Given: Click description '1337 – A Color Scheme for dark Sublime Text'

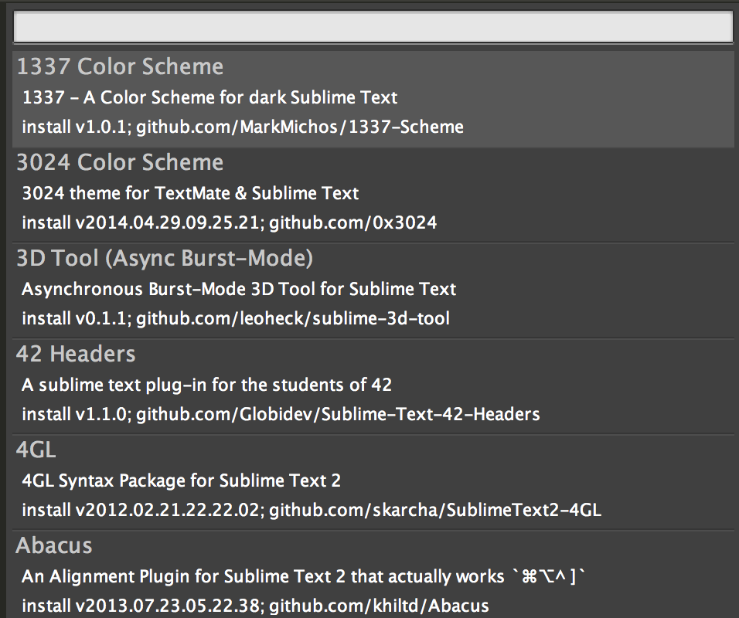Looking at the screenshot, I should point(209,97).
